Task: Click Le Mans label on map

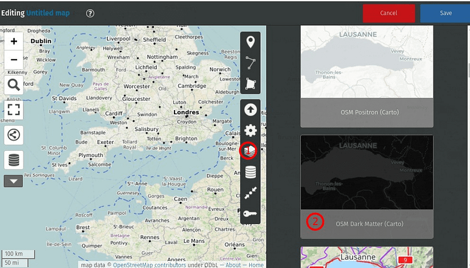Action: 194,241
